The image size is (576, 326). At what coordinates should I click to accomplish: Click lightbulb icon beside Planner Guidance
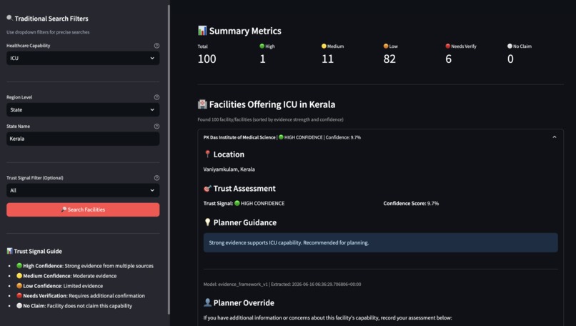pos(207,222)
